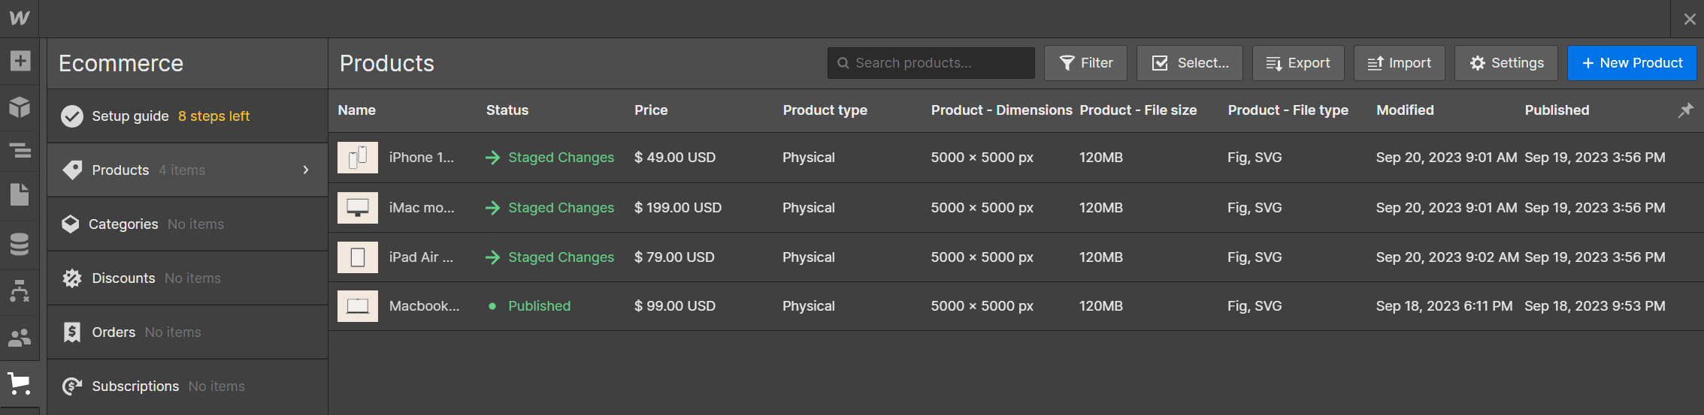The width and height of the screenshot is (1704, 415).
Task: Click the Macbook... product name
Action: pos(424,306)
